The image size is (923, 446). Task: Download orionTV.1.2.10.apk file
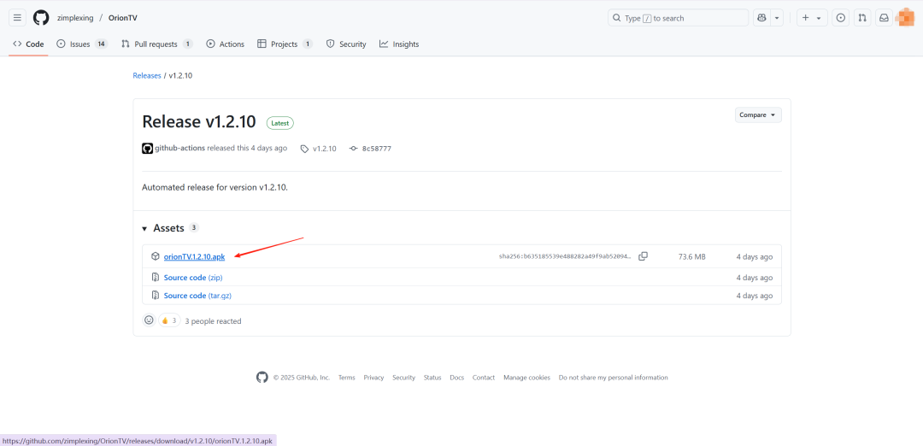click(x=194, y=256)
